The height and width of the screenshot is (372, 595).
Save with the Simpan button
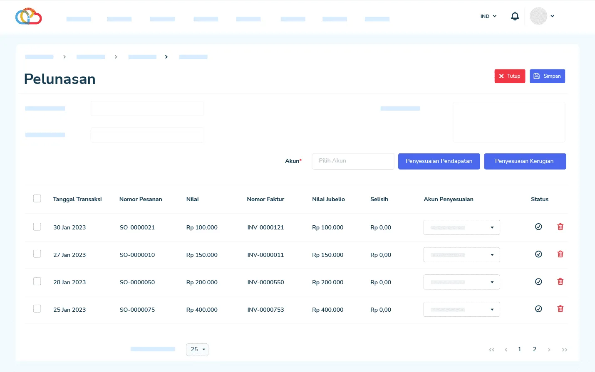pyautogui.click(x=547, y=76)
